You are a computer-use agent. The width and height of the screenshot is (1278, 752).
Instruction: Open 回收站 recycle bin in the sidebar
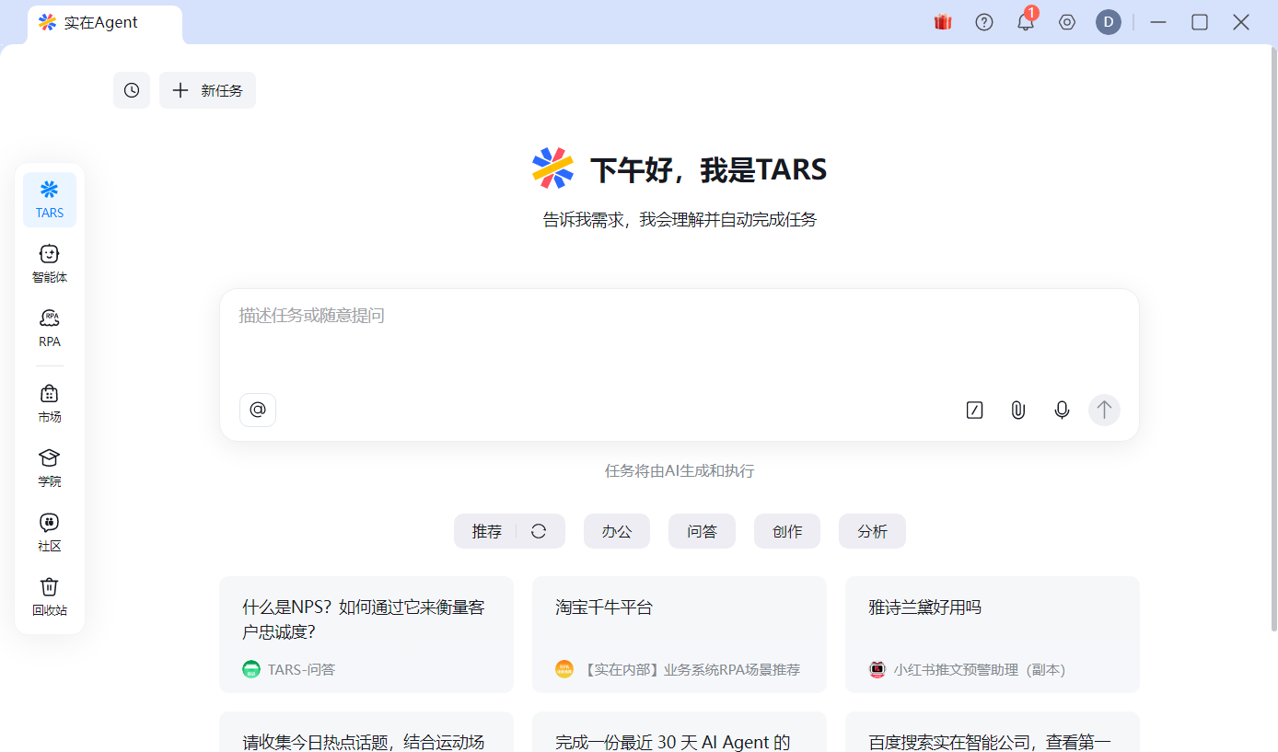[50, 597]
